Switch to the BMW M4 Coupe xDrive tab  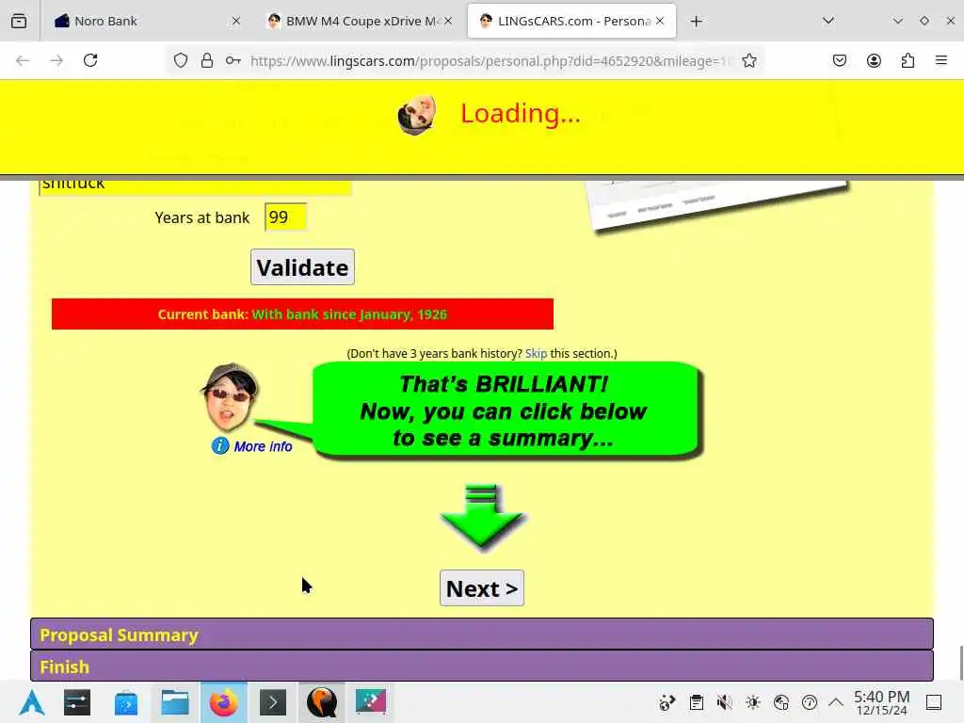pos(361,21)
